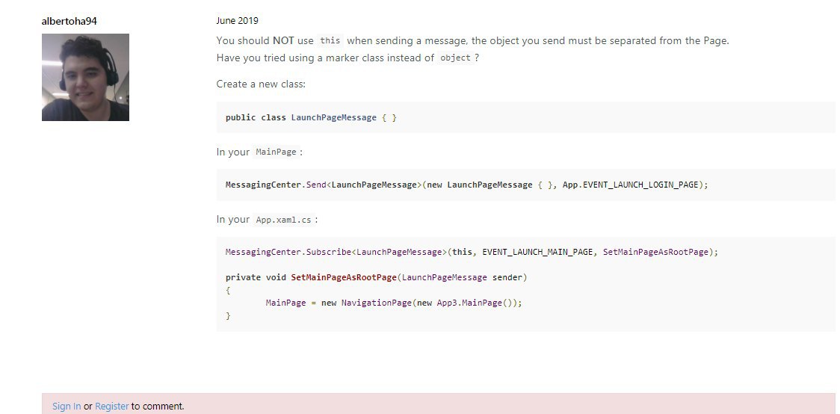840x414 pixels.
Task: Click the MessagingCenter.Send code line
Action: point(466,185)
